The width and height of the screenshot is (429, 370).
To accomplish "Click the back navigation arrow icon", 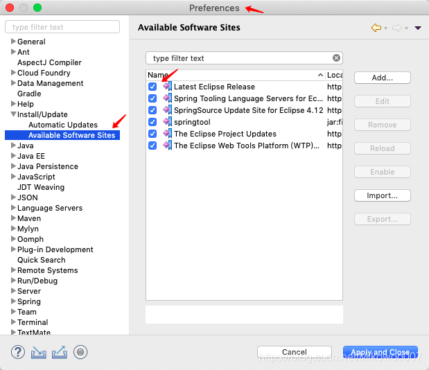I will click(376, 28).
